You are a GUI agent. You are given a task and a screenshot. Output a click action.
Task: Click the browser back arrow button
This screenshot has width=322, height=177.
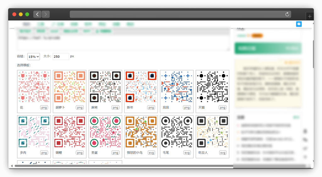tap(37, 14)
